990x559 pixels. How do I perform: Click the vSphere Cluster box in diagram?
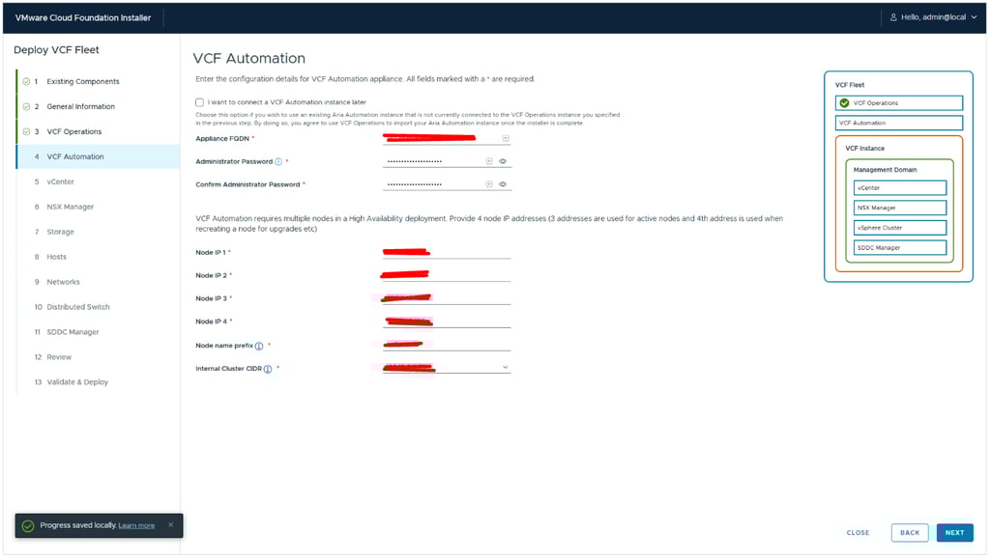900,228
